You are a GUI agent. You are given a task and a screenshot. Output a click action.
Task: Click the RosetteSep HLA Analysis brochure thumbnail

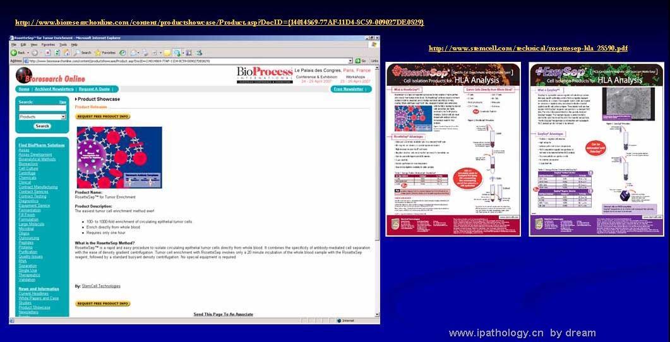(x=453, y=149)
